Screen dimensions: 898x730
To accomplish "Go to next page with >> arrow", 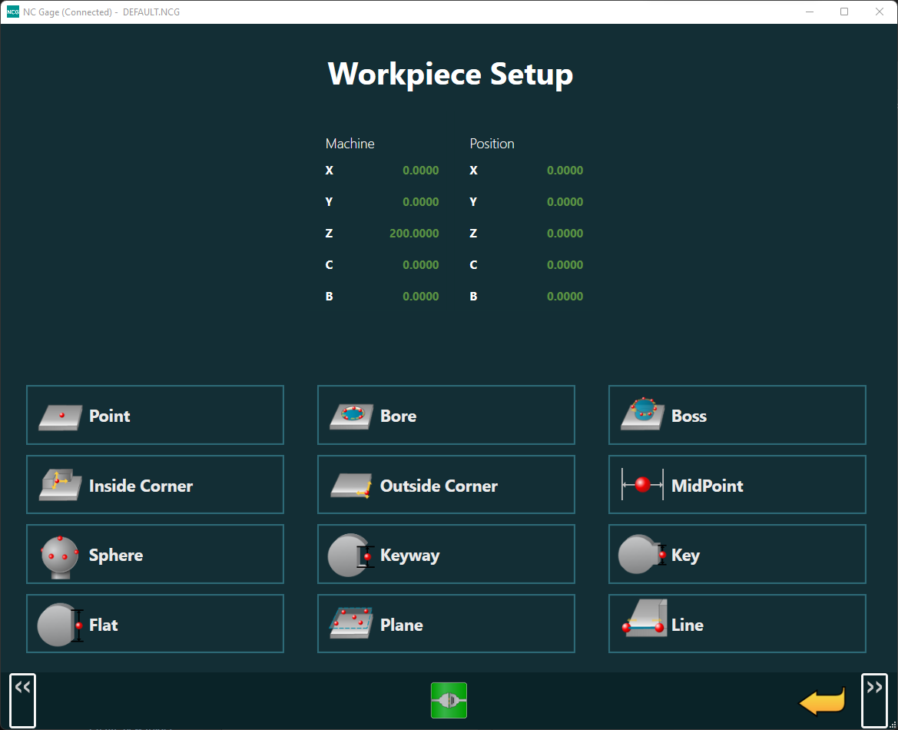I will 874,700.
